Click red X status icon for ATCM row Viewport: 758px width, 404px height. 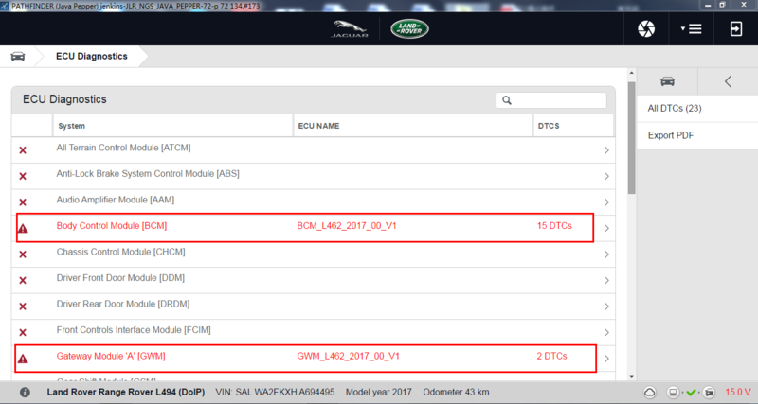[23, 150]
